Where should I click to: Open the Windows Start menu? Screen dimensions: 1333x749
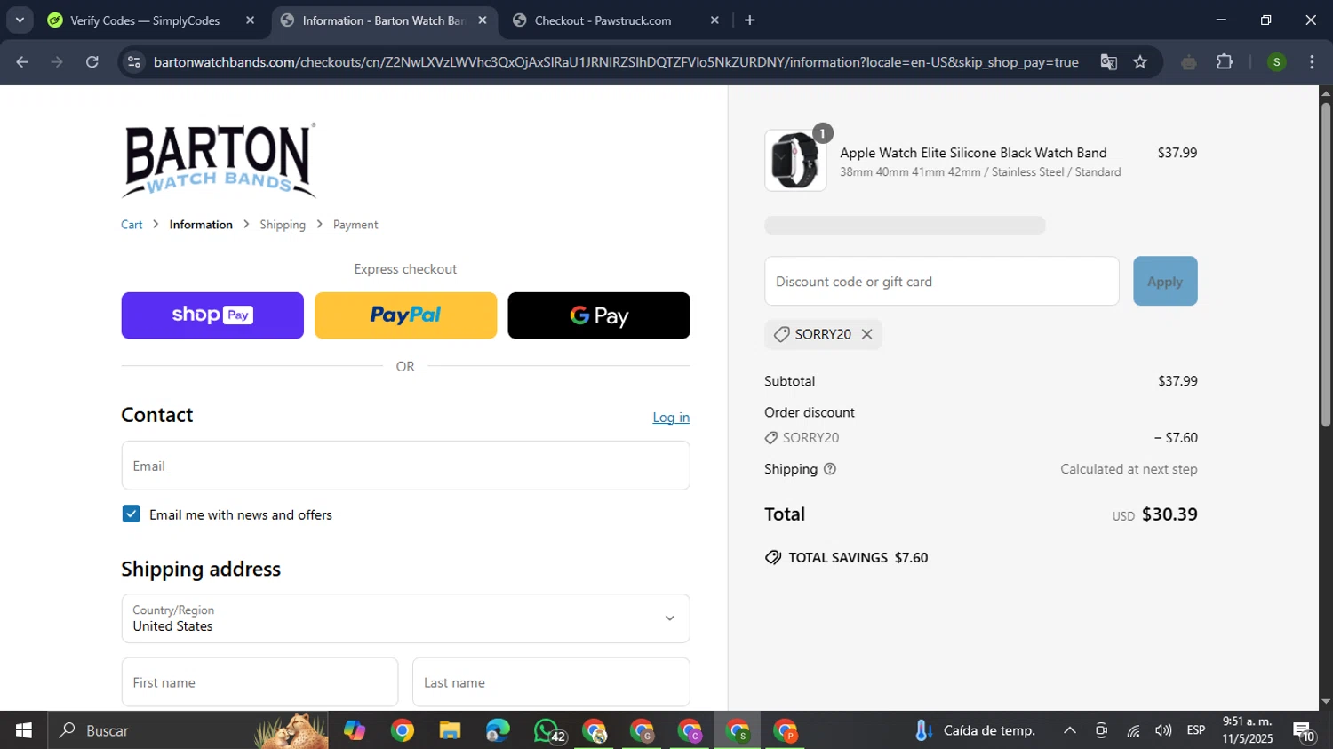click(23, 730)
